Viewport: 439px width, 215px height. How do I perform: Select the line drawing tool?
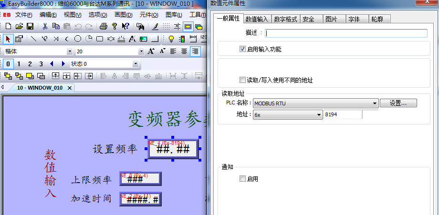tap(34, 39)
